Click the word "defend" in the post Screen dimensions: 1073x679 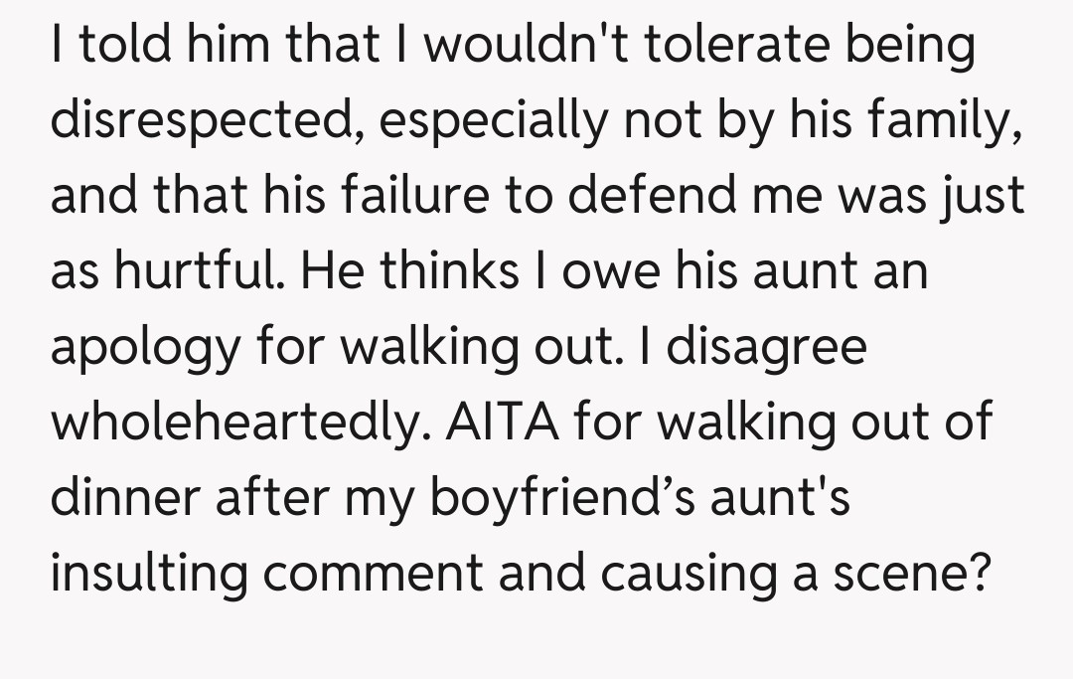tap(660, 194)
